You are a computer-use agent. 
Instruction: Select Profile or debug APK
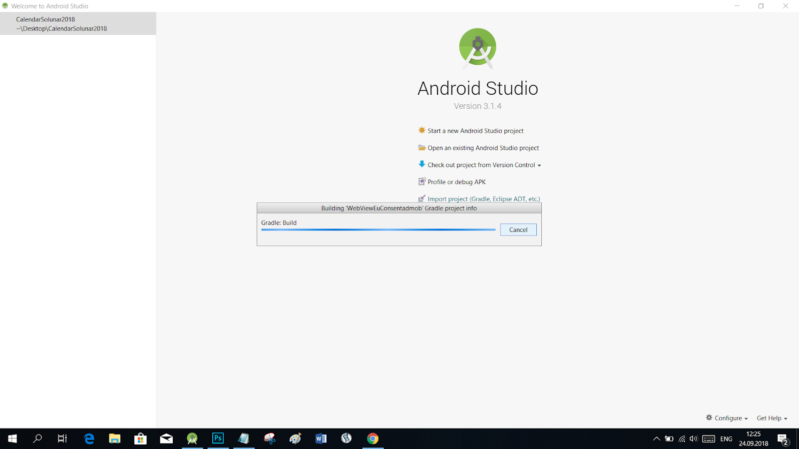[456, 182]
